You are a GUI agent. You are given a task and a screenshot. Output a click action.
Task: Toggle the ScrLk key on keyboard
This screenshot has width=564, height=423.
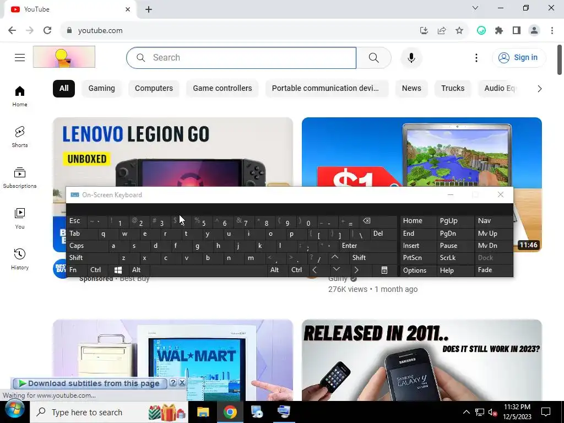[455, 258]
